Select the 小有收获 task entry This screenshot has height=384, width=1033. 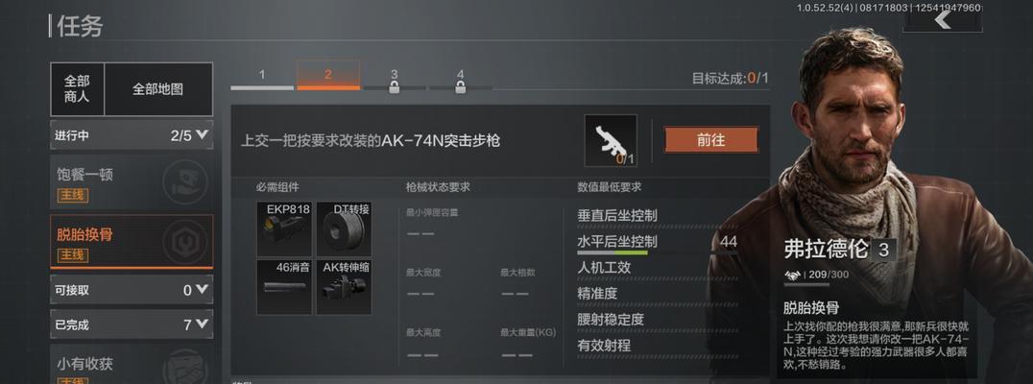(x=132, y=364)
